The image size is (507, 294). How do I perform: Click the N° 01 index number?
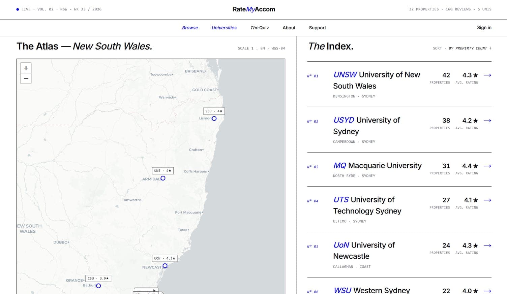pos(312,76)
